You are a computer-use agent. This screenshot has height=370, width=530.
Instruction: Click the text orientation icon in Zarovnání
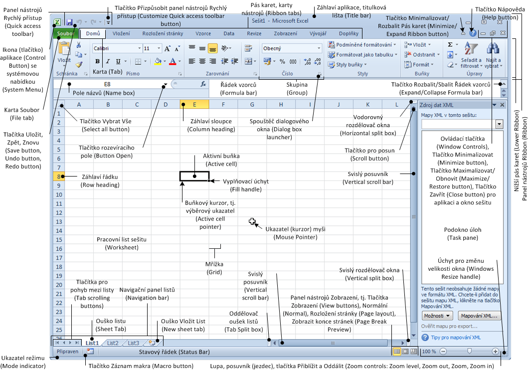coord(224,49)
